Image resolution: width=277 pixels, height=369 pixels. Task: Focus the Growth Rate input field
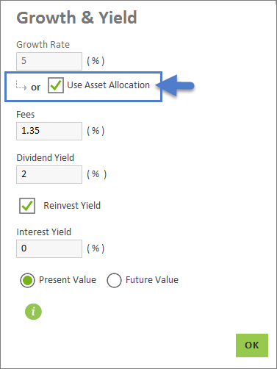49,61
